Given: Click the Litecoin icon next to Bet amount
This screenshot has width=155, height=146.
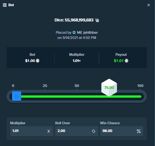Looking at the screenshot, I should (38, 61).
